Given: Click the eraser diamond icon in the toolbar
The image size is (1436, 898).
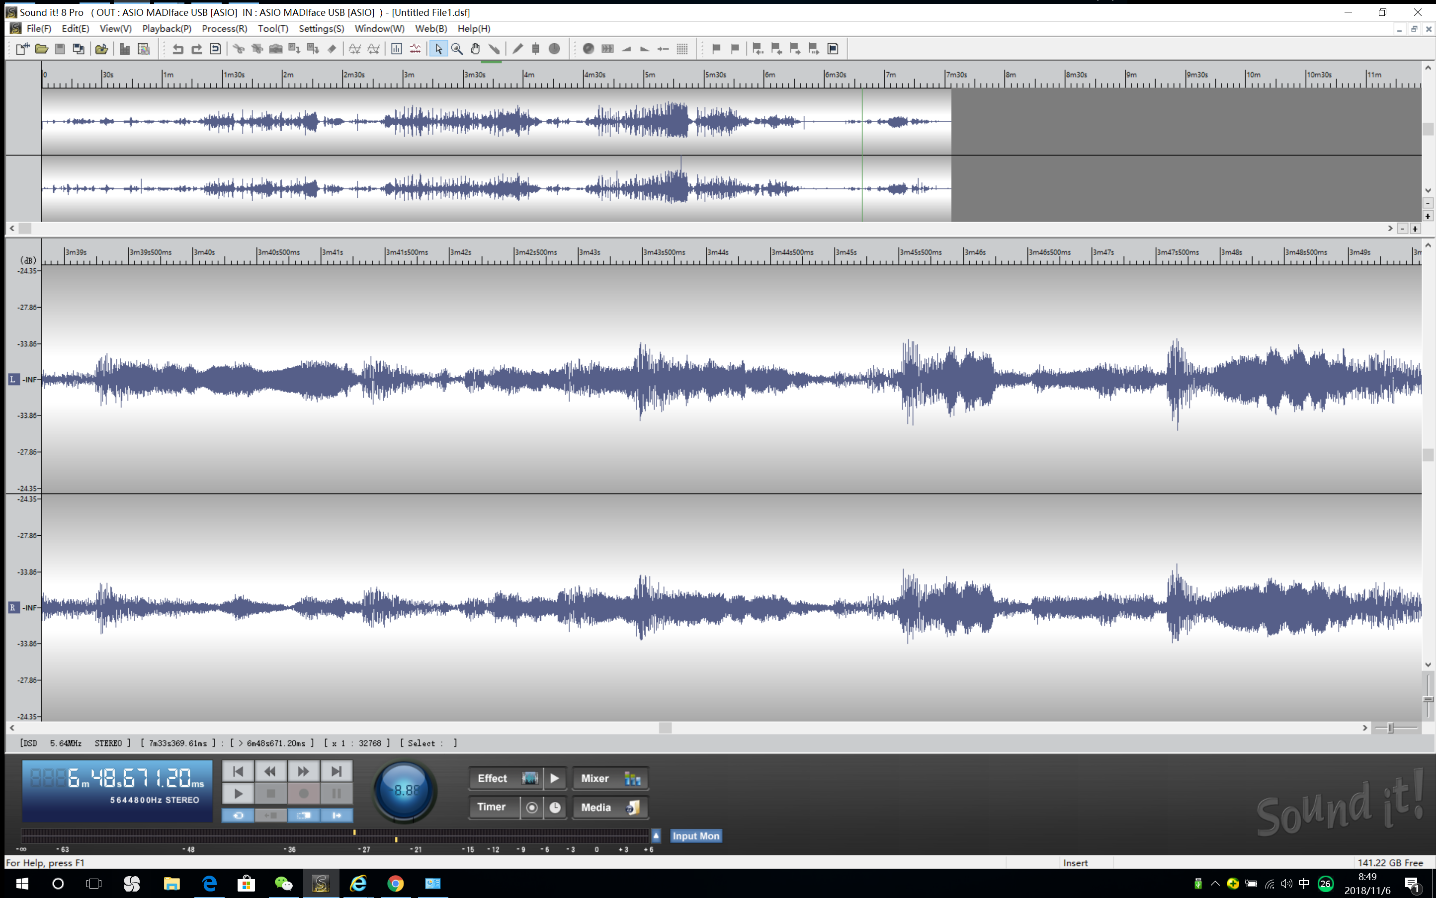Looking at the screenshot, I should point(332,49).
